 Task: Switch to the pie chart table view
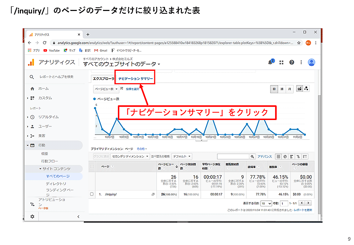tap(285, 156)
